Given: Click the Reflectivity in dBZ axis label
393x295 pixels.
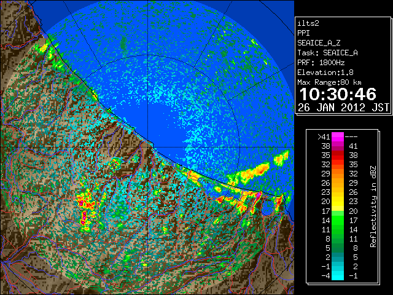Looking at the screenshot, I should (373, 206).
